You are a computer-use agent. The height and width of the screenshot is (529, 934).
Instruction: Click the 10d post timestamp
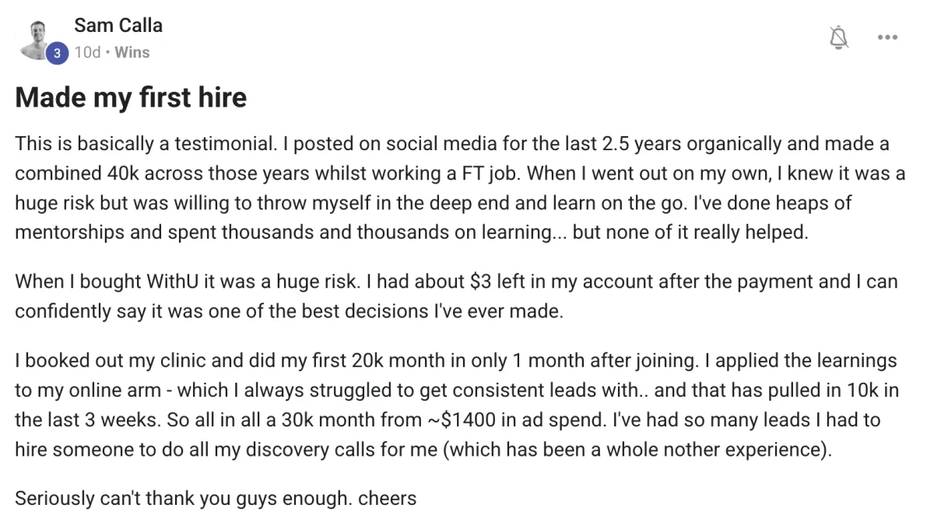click(x=87, y=53)
